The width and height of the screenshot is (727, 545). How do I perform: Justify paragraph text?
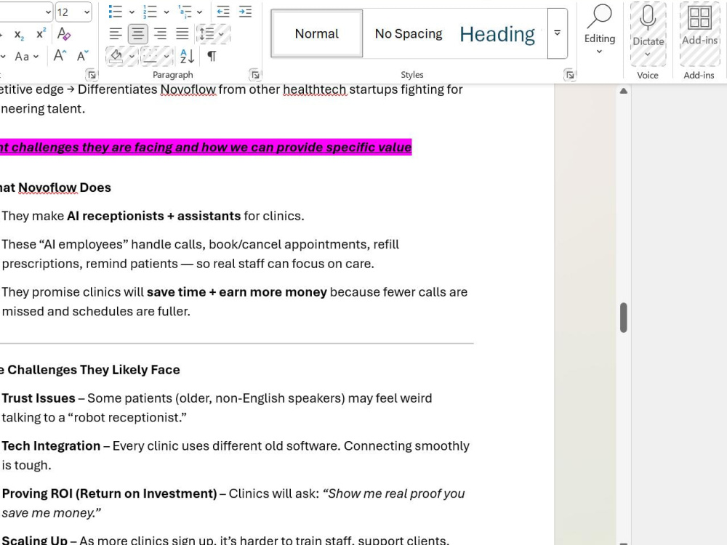pyautogui.click(x=182, y=34)
